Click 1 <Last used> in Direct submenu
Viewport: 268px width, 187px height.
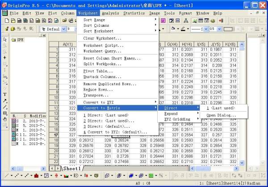point(224,108)
